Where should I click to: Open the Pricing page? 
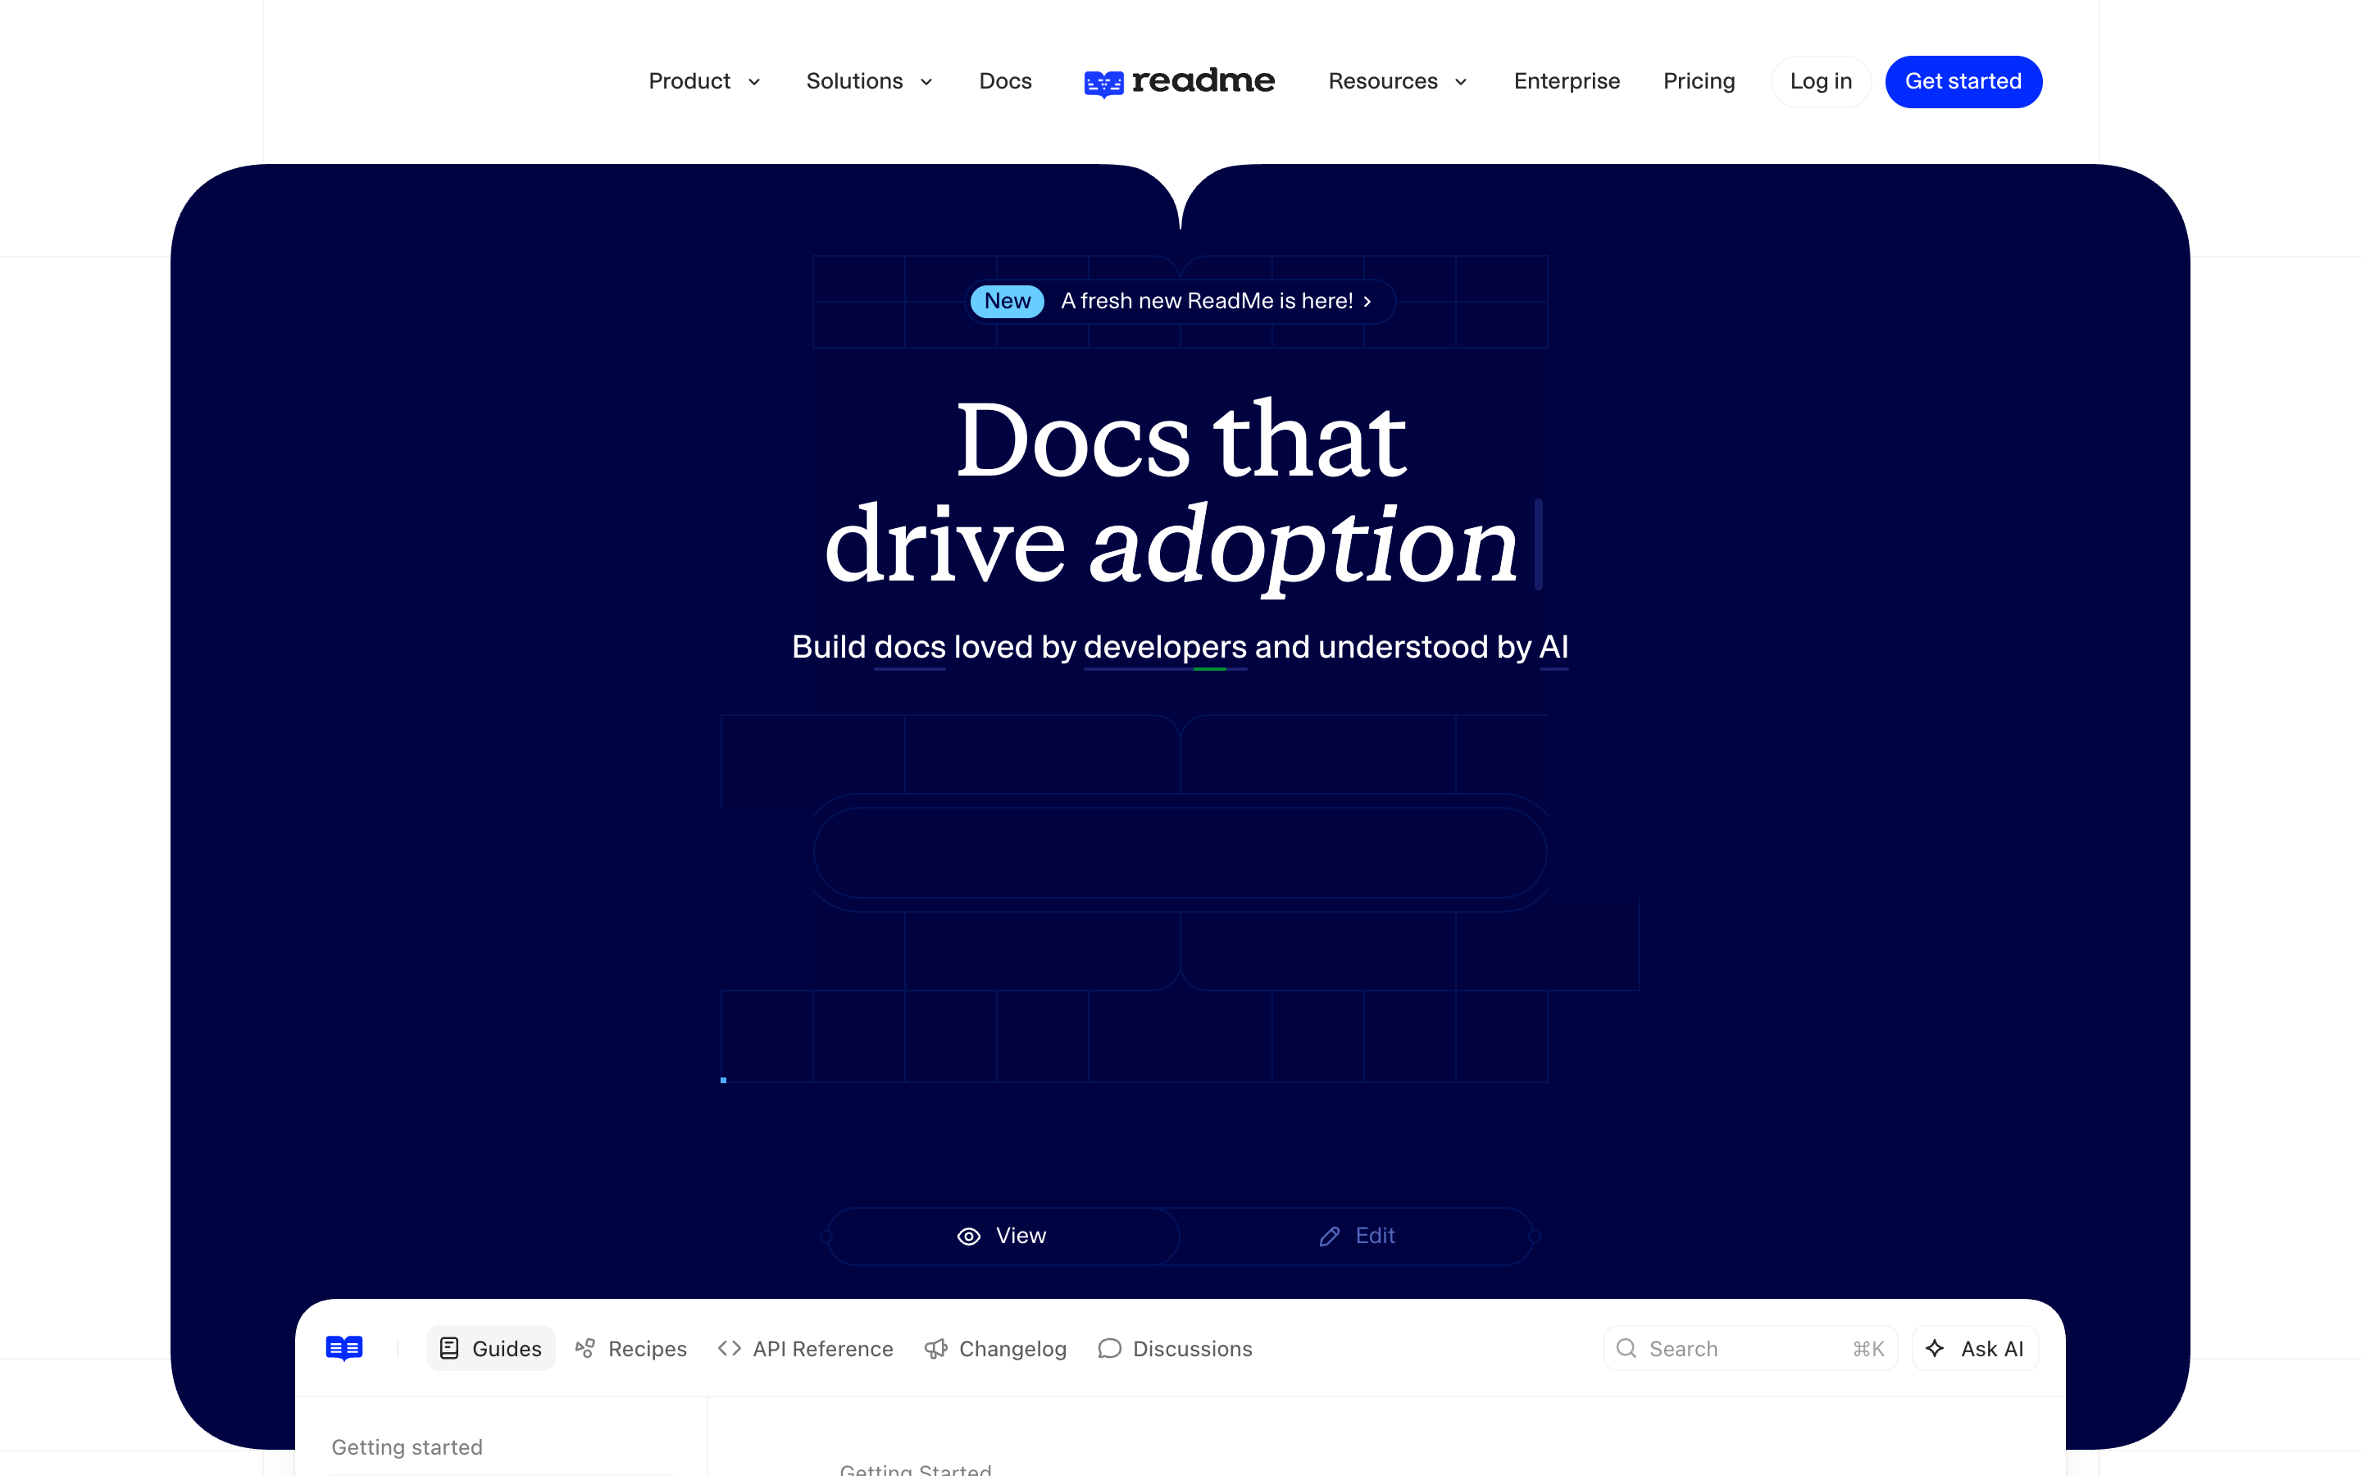pyautogui.click(x=1699, y=81)
